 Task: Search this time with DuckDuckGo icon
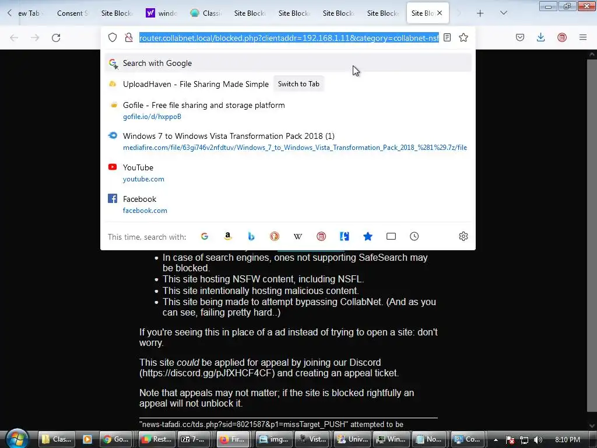pyautogui.click(x=275, y=237)
